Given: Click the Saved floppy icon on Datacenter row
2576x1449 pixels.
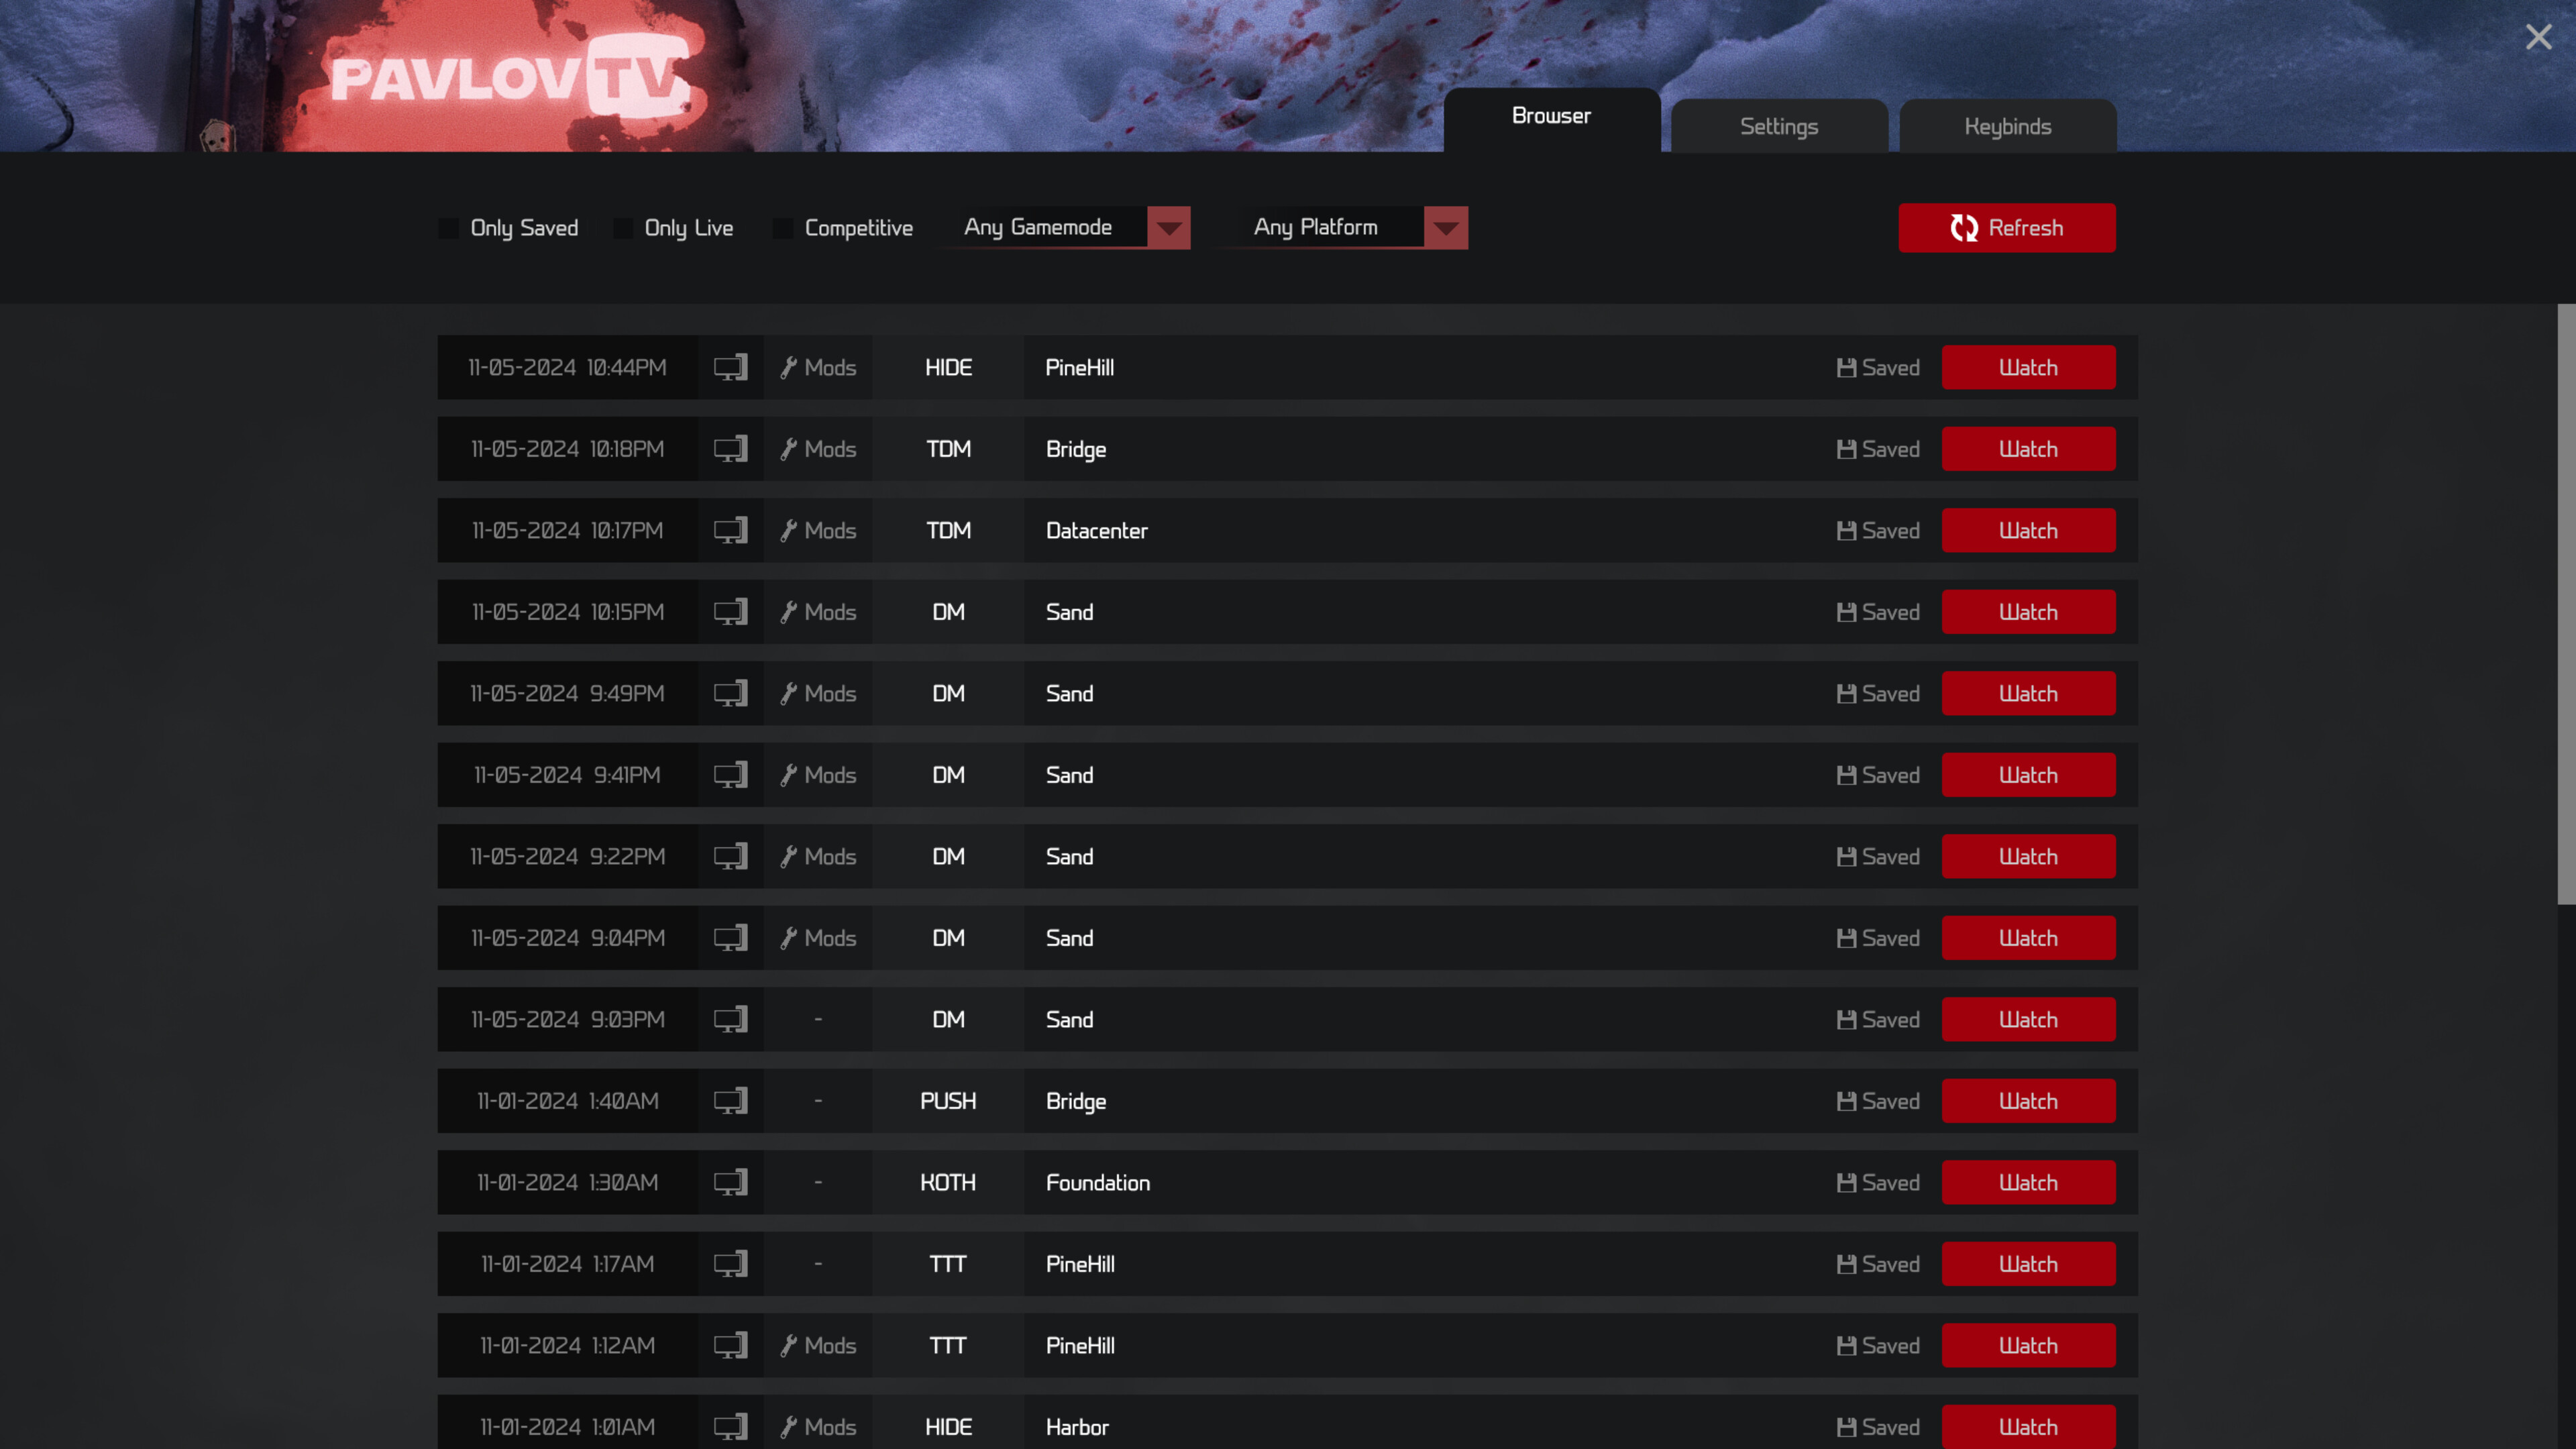Looking at the screenshot, I should (1846, 530).
